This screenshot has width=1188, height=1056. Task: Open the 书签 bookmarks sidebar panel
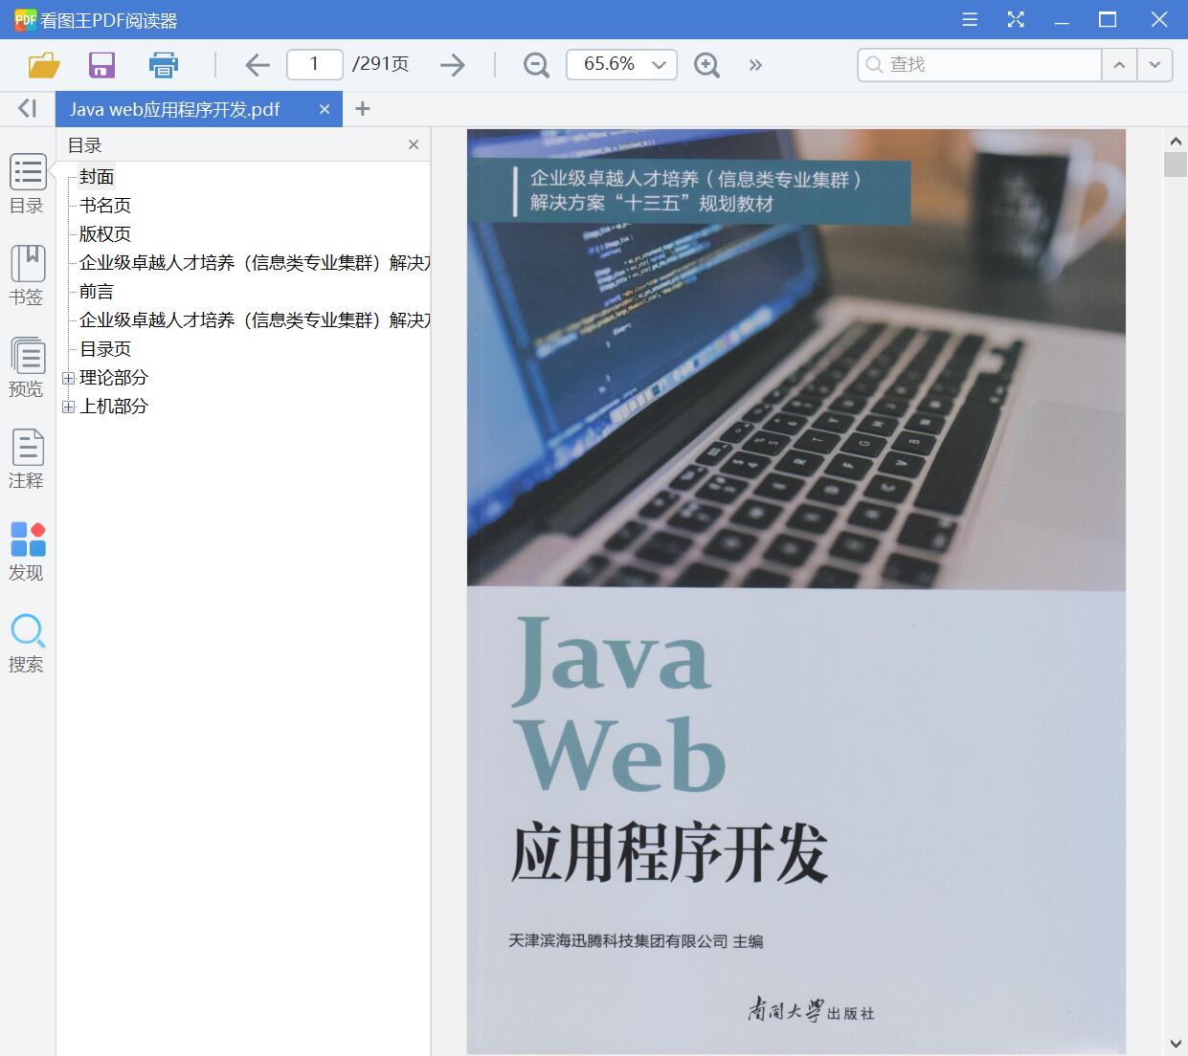(27, 275)
